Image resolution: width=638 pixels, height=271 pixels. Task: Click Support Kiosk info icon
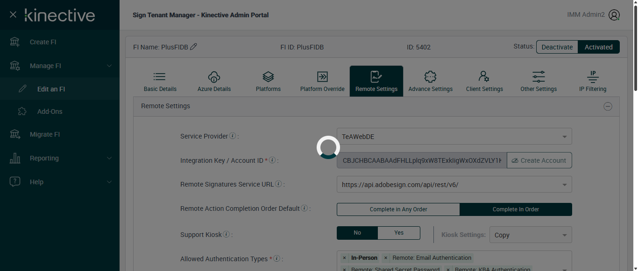[226, 234]
